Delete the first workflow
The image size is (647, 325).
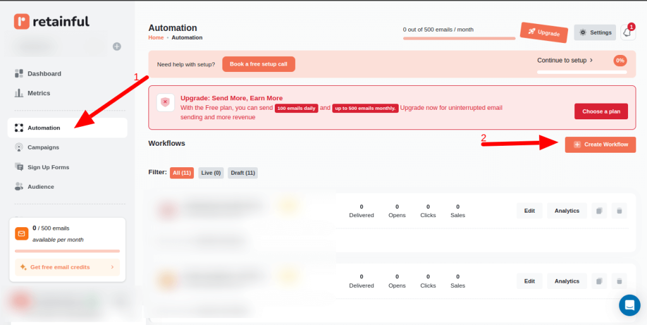click(619, 211)
